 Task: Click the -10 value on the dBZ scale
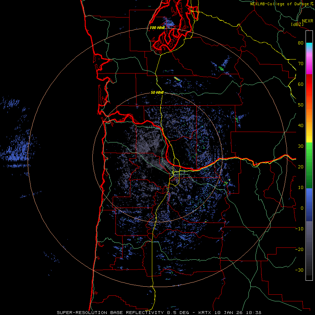(x=299, y=229)
